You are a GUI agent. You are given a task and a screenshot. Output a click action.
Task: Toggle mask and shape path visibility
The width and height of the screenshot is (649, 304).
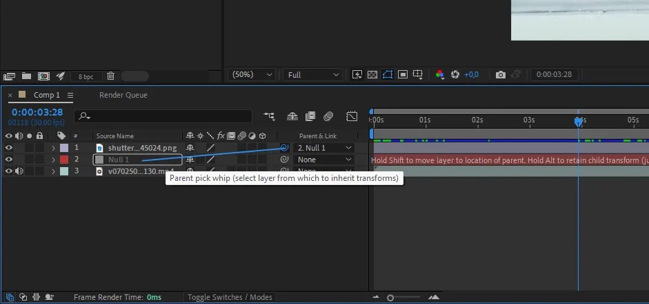[388, 75]
